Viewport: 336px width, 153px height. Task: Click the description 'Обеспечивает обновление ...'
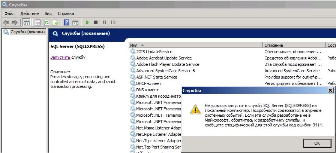(x=293, y=52)
